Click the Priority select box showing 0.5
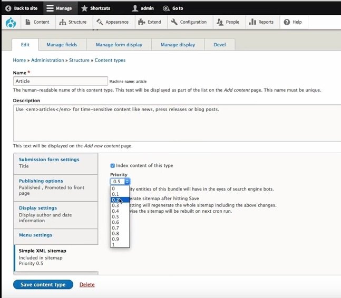 click(120, 182)
